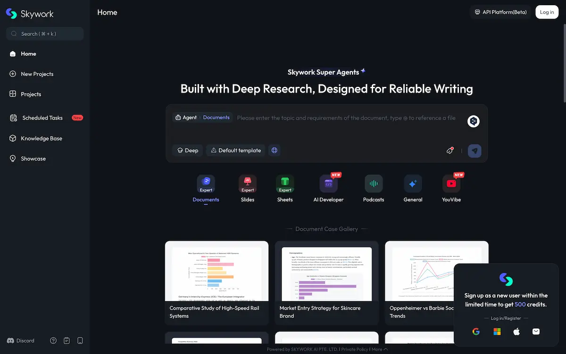
Task: Click the Search input field
Action: pyautogui.click(x=45, y=34)
